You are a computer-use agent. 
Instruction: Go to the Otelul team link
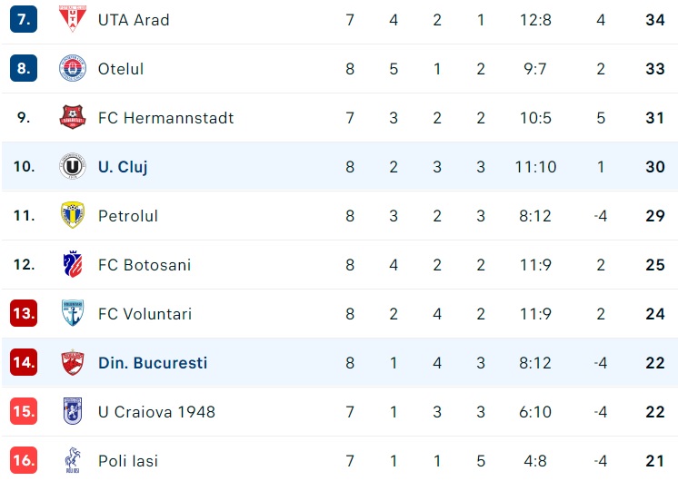tap(121, 69)
